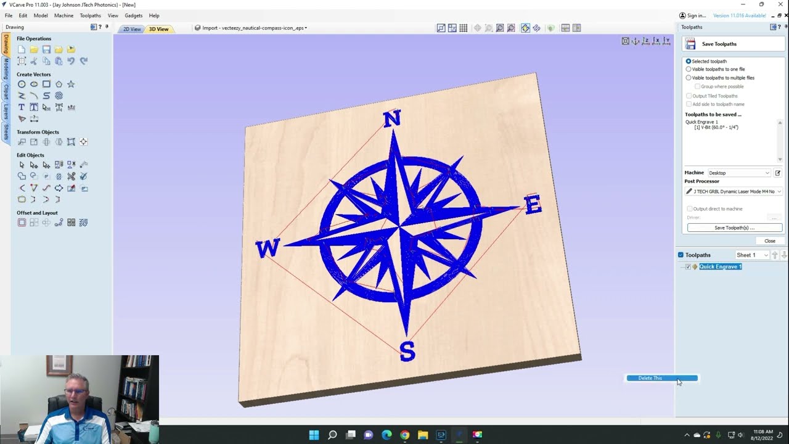Open the Machine dropdown showing Desktop
This screenshot has width=789, height=444.
[x=738, y=173]
